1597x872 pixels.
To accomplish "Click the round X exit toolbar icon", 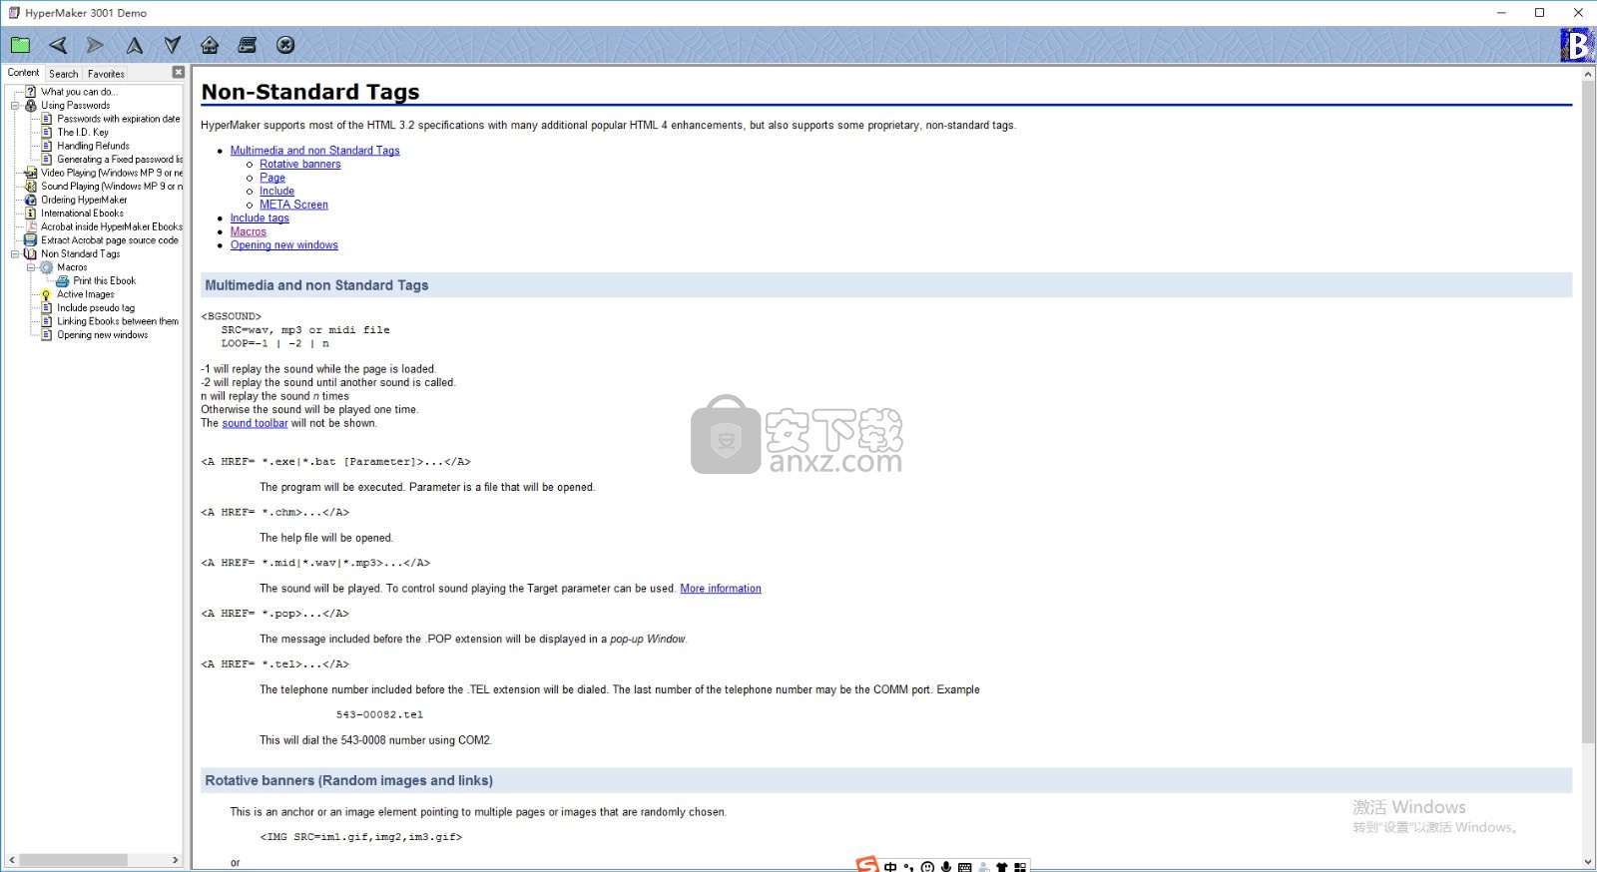I will (x=285, y=45).
